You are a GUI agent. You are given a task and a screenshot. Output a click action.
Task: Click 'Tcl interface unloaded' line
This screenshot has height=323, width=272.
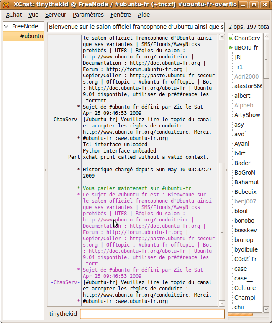pyautogui.click(x=115, y=145)
